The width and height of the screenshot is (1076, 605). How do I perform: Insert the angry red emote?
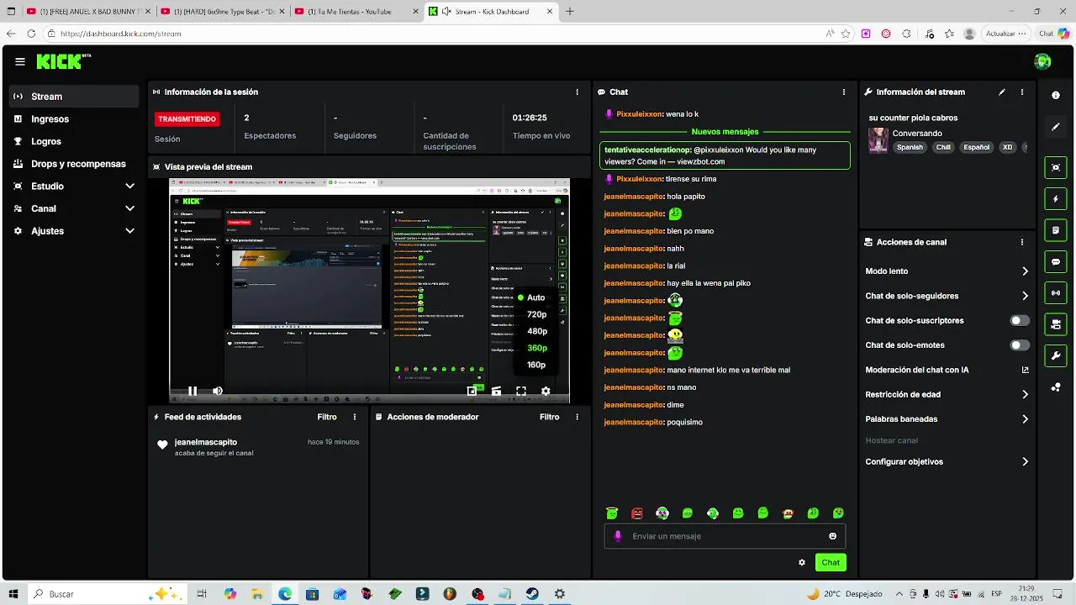coord(637,513)
